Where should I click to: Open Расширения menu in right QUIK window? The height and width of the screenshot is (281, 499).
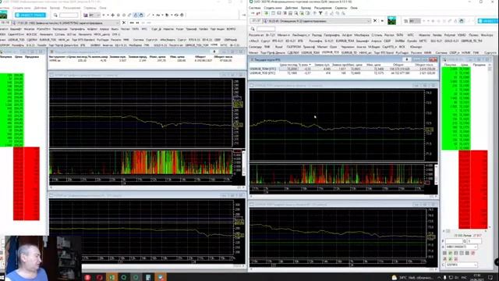323,8
